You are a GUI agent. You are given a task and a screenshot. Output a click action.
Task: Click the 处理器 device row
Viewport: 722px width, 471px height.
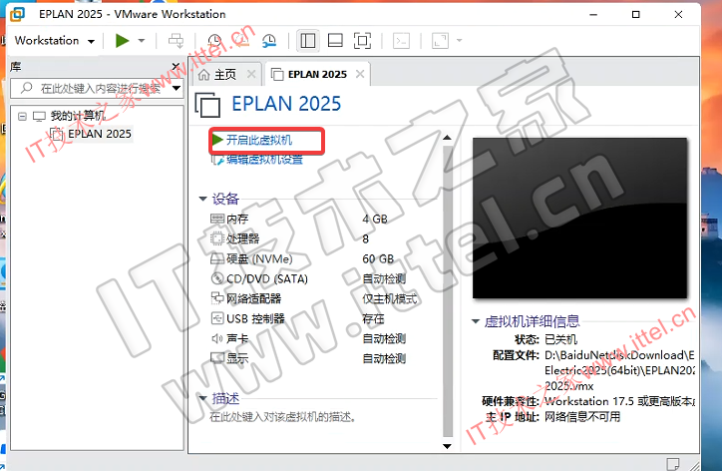point(299,238)
